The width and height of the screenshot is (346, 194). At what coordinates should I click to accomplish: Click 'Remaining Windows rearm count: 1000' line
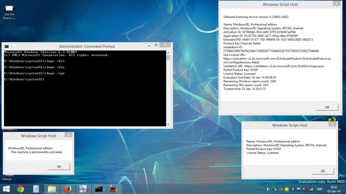click(250, 81)
